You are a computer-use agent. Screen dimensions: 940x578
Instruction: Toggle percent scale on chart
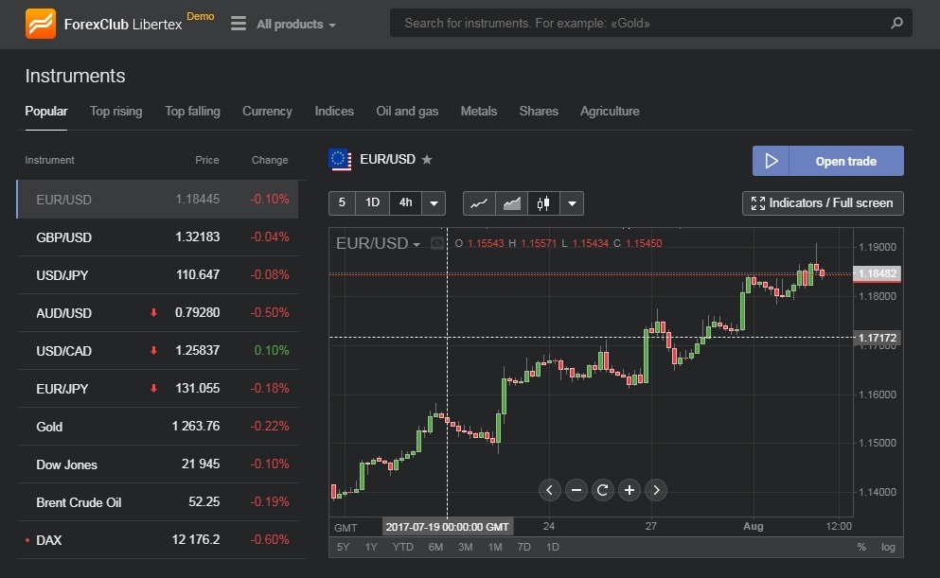(x=861, y=547)
